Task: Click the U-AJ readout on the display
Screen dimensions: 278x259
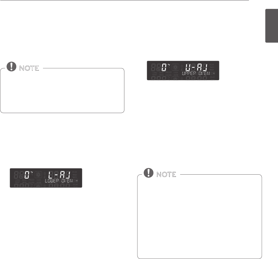Action: pyautogui.click(x=196, y=67)
